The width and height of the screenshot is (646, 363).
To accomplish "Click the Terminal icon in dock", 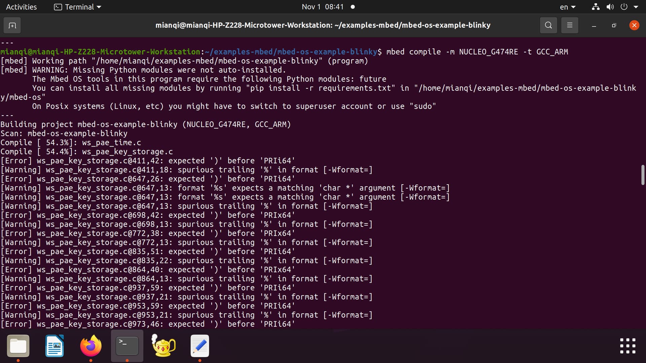I will (x=127, y=346).
